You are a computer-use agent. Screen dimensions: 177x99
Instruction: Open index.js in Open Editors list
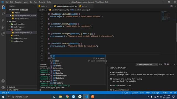click(17, 13)
